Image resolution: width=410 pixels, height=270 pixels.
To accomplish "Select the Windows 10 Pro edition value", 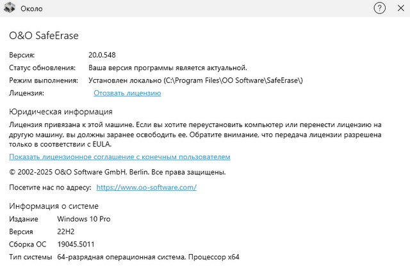I will (83, 219).
